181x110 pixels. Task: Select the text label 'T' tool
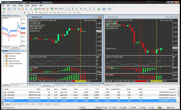point(36,12)
